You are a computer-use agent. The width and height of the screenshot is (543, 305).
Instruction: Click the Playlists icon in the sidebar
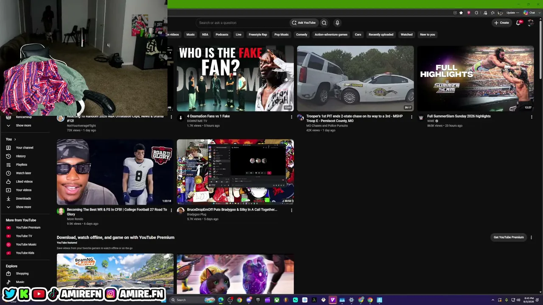click(8, 165)
